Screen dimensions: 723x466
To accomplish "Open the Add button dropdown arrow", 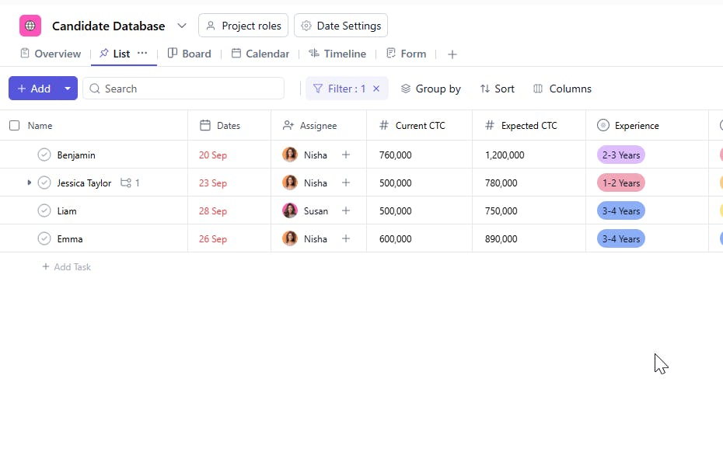I will pyautogui.click(x=68, y=89).
